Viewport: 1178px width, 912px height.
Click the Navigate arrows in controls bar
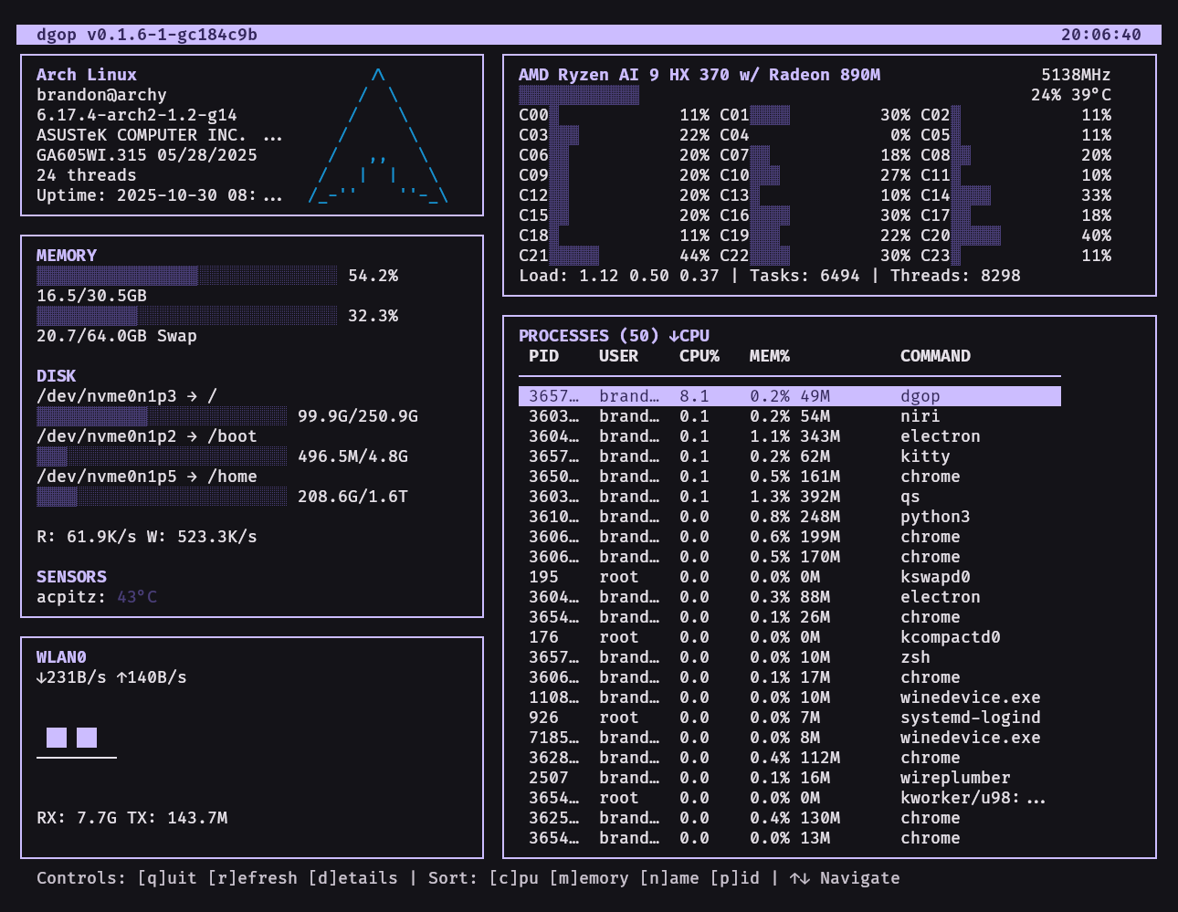point(799,878)
